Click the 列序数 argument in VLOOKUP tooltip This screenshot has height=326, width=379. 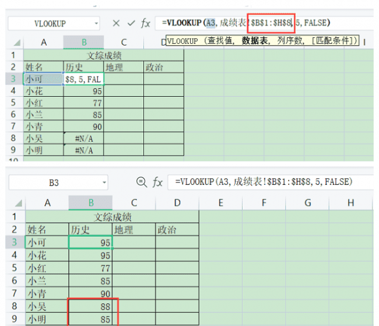pyautogui.click(x=289, y=41)
